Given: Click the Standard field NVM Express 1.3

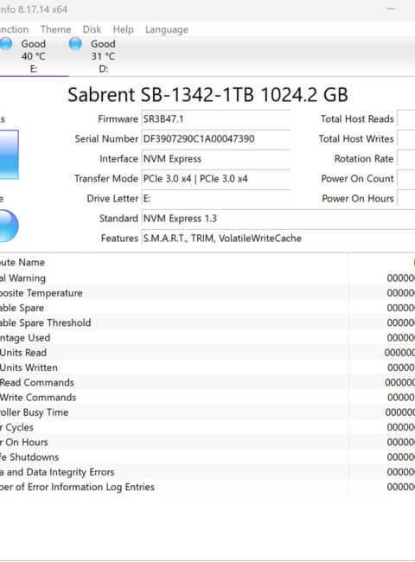Looking at the screenshot, I should tap(278, 218).
